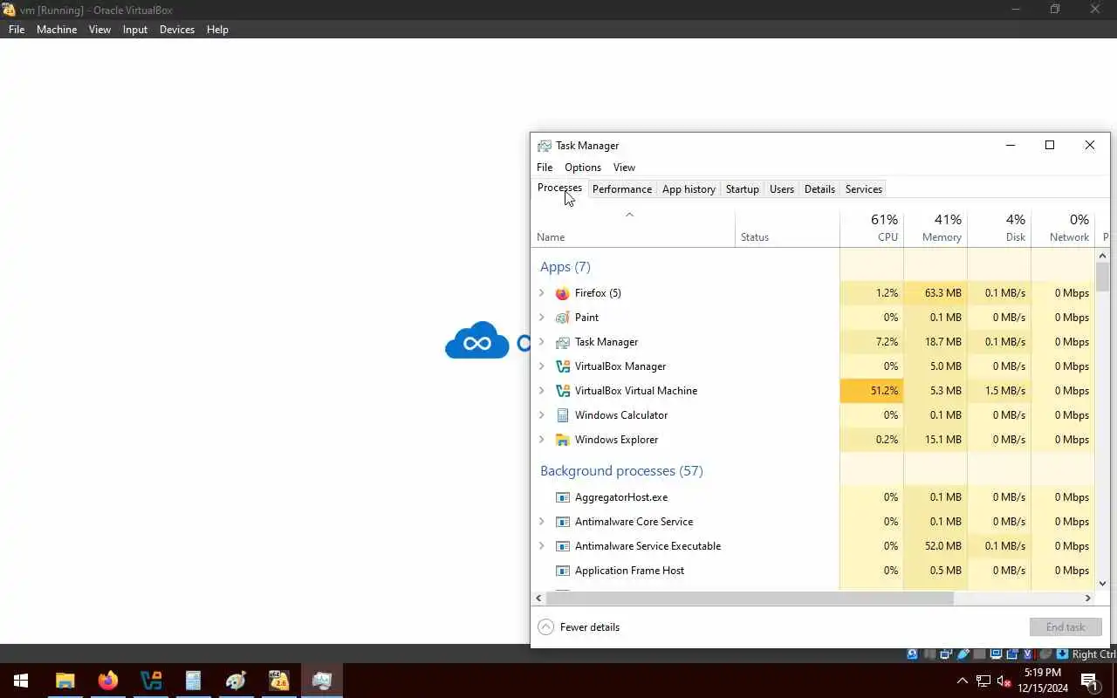The width and height of the screenshot is (1117, 698).
Task: Click the 63.3 MB memory value
Action: [935, 293]
